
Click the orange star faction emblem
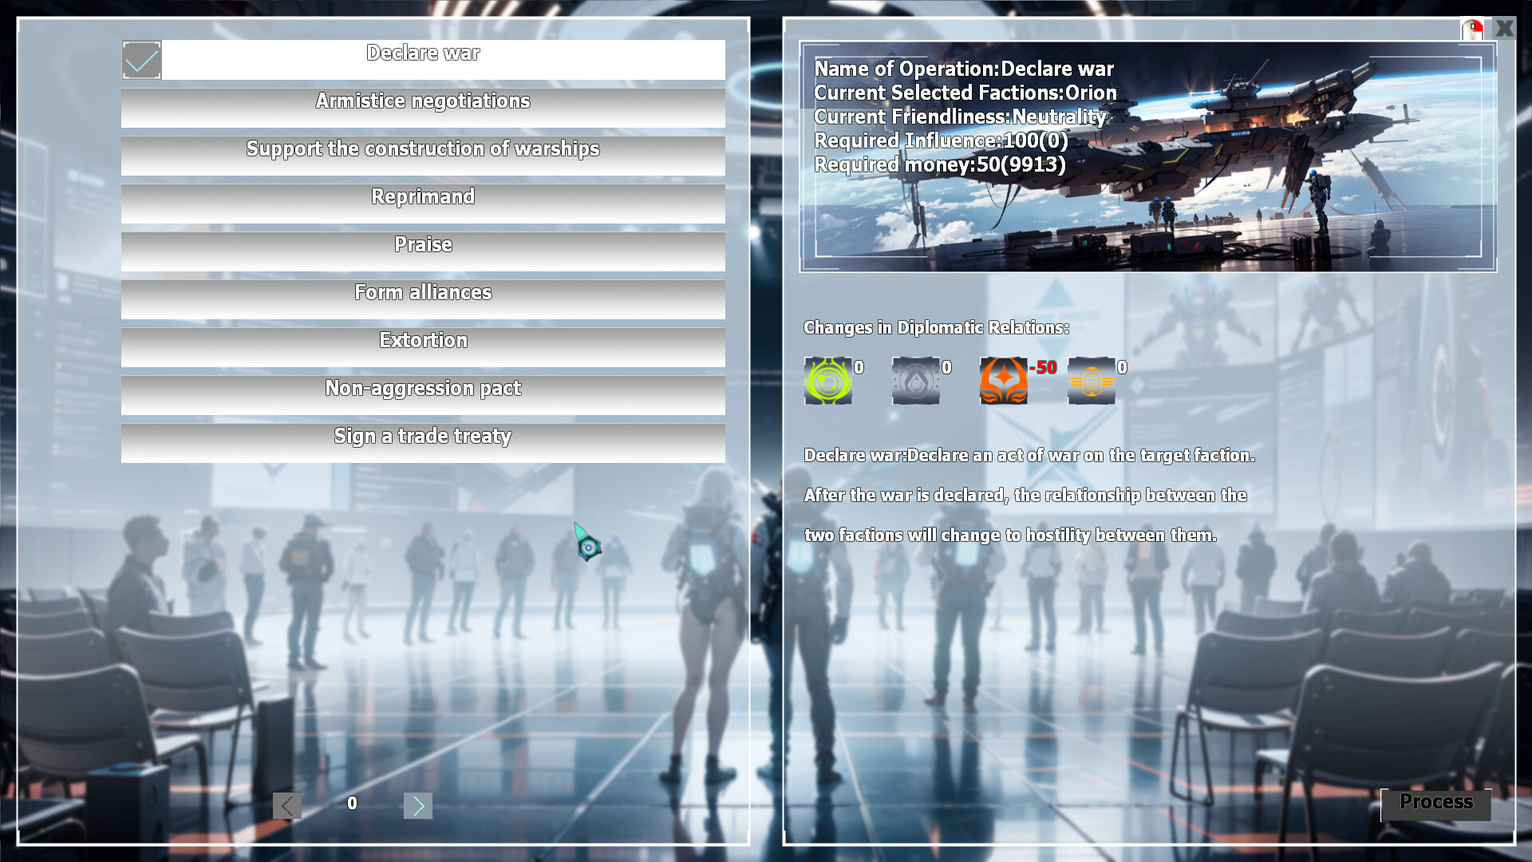point(1003,381)
